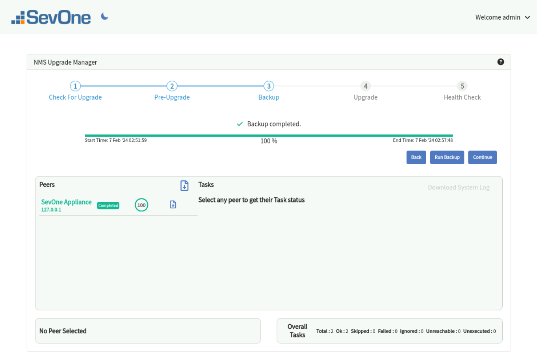Click the Skipped : 0 task count
537x353 pixels.
363,331
